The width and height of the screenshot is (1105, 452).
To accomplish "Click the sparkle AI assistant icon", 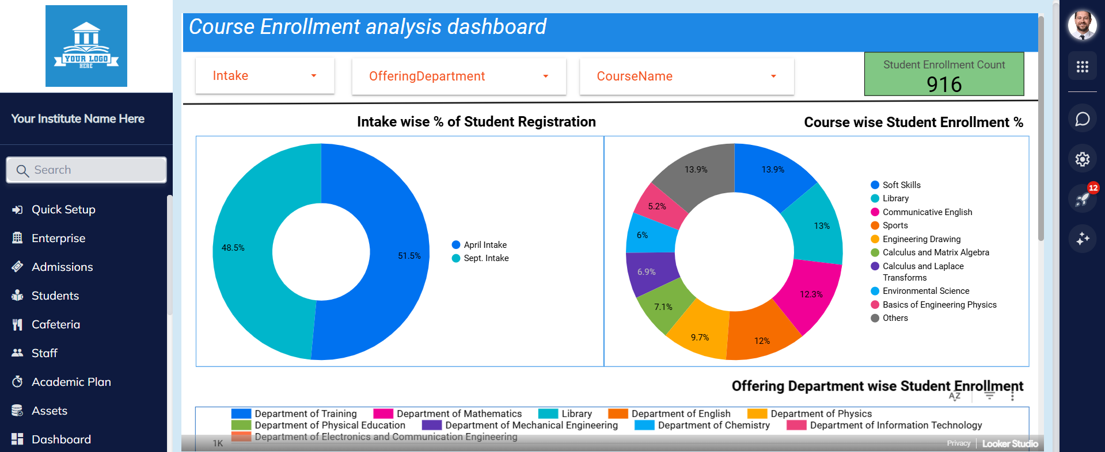I will coord(1082,238).
